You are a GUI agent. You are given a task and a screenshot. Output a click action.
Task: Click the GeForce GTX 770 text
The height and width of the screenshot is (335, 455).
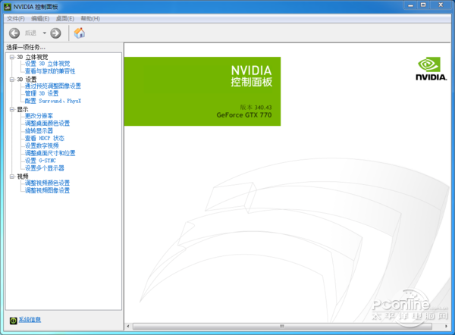[x=244, y=115]
